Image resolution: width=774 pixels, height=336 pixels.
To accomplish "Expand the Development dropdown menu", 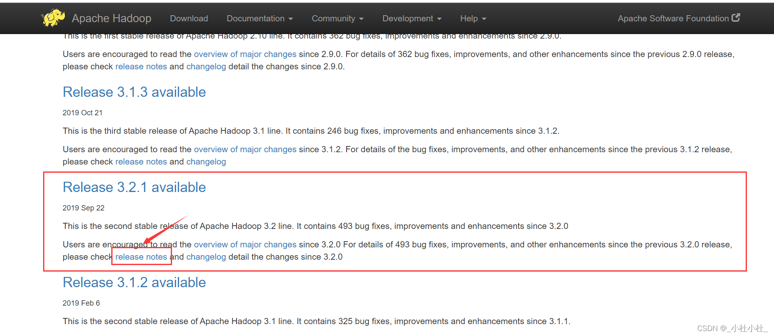I will click(x=412, y=18).
